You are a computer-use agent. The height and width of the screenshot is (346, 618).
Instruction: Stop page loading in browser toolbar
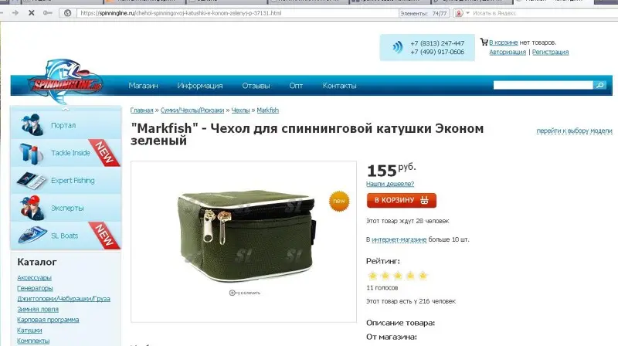[x=31, y=13]
